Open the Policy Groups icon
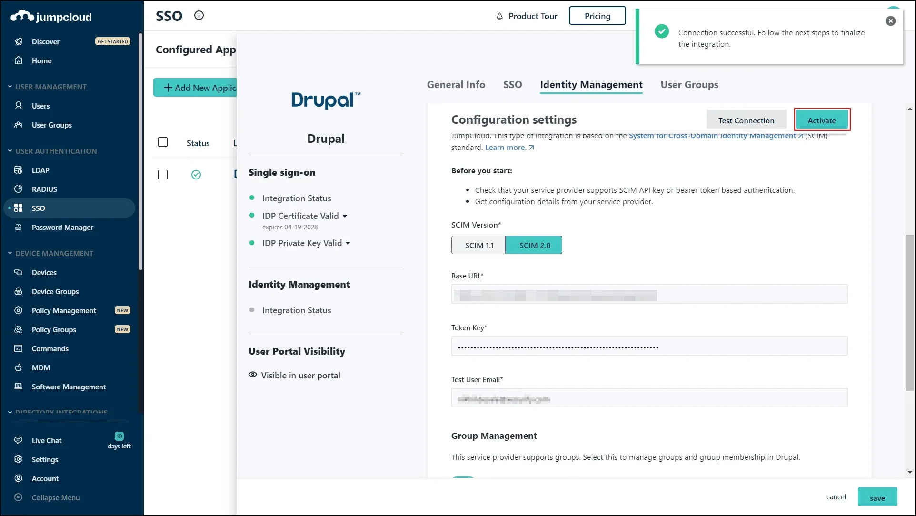Viewport: 916px width, 516px height. [19, 329]
